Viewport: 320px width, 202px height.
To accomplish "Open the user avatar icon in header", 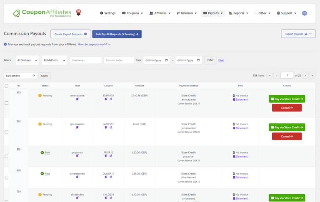I will click(305, 13).
